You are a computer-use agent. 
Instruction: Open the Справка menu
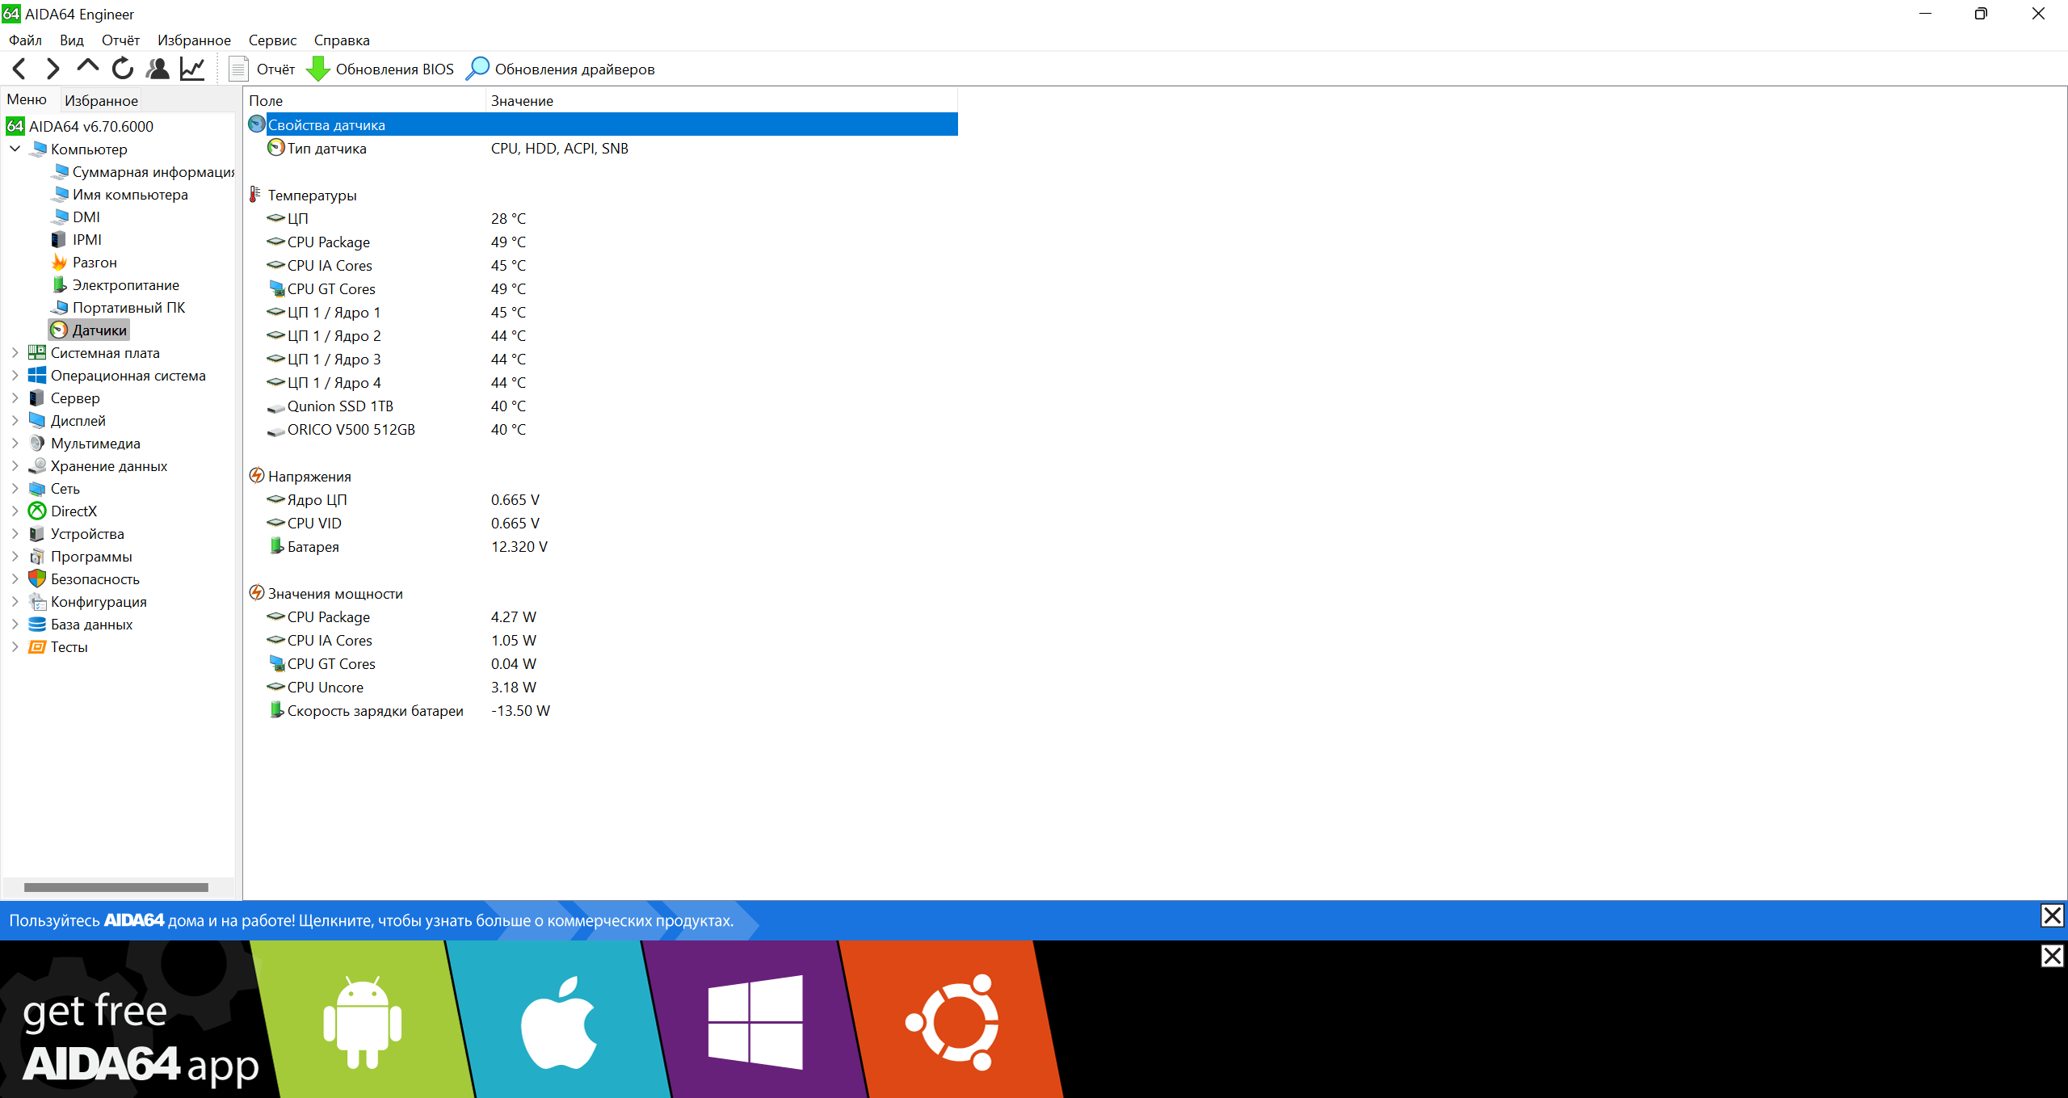click(342, 40)
